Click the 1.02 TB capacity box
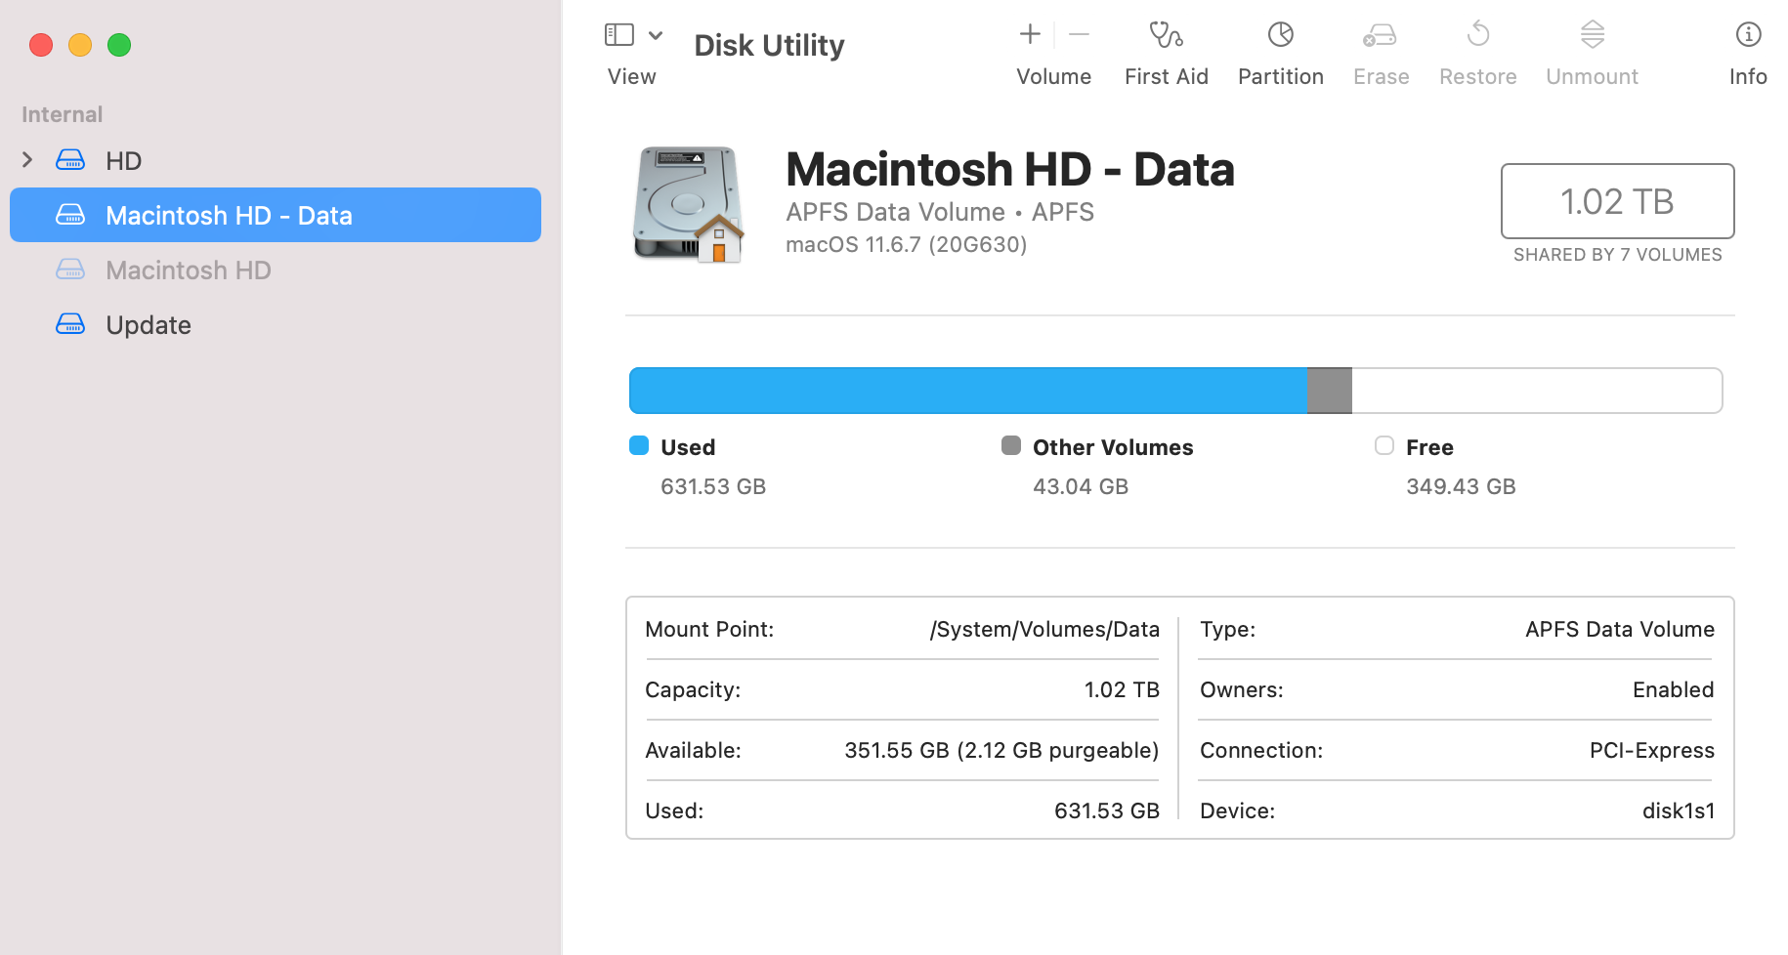This screenshot has height=955, width=1788. tap(1617, 201)
